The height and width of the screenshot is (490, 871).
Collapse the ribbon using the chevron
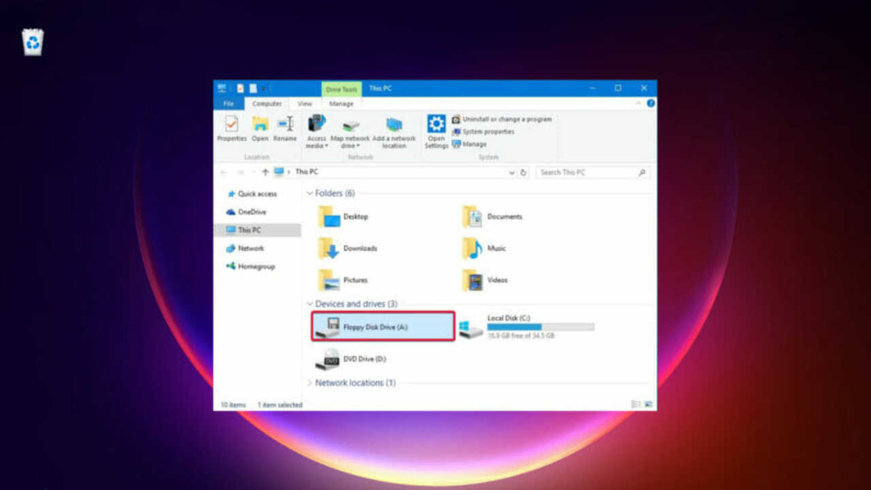(638, 103)
